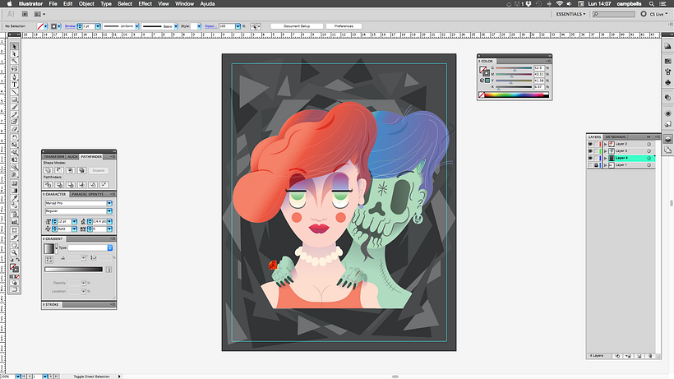
Task: Click target circle of Layer 4
Action: tap(649, 158)
